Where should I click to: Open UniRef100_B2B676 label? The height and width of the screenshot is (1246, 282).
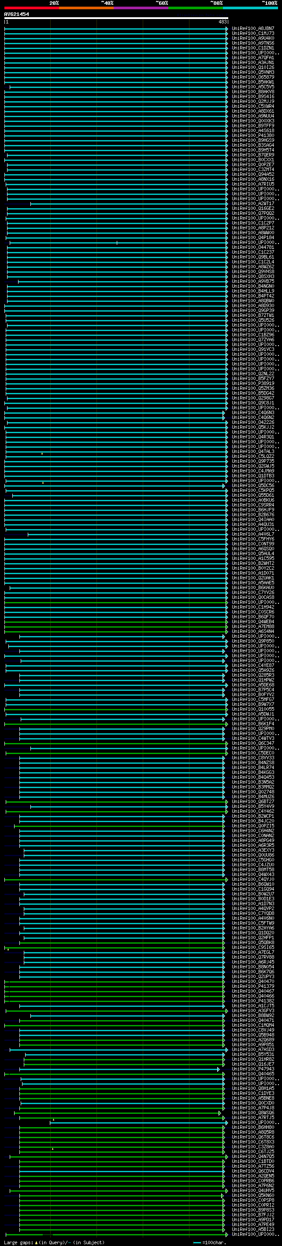point(253,514)
